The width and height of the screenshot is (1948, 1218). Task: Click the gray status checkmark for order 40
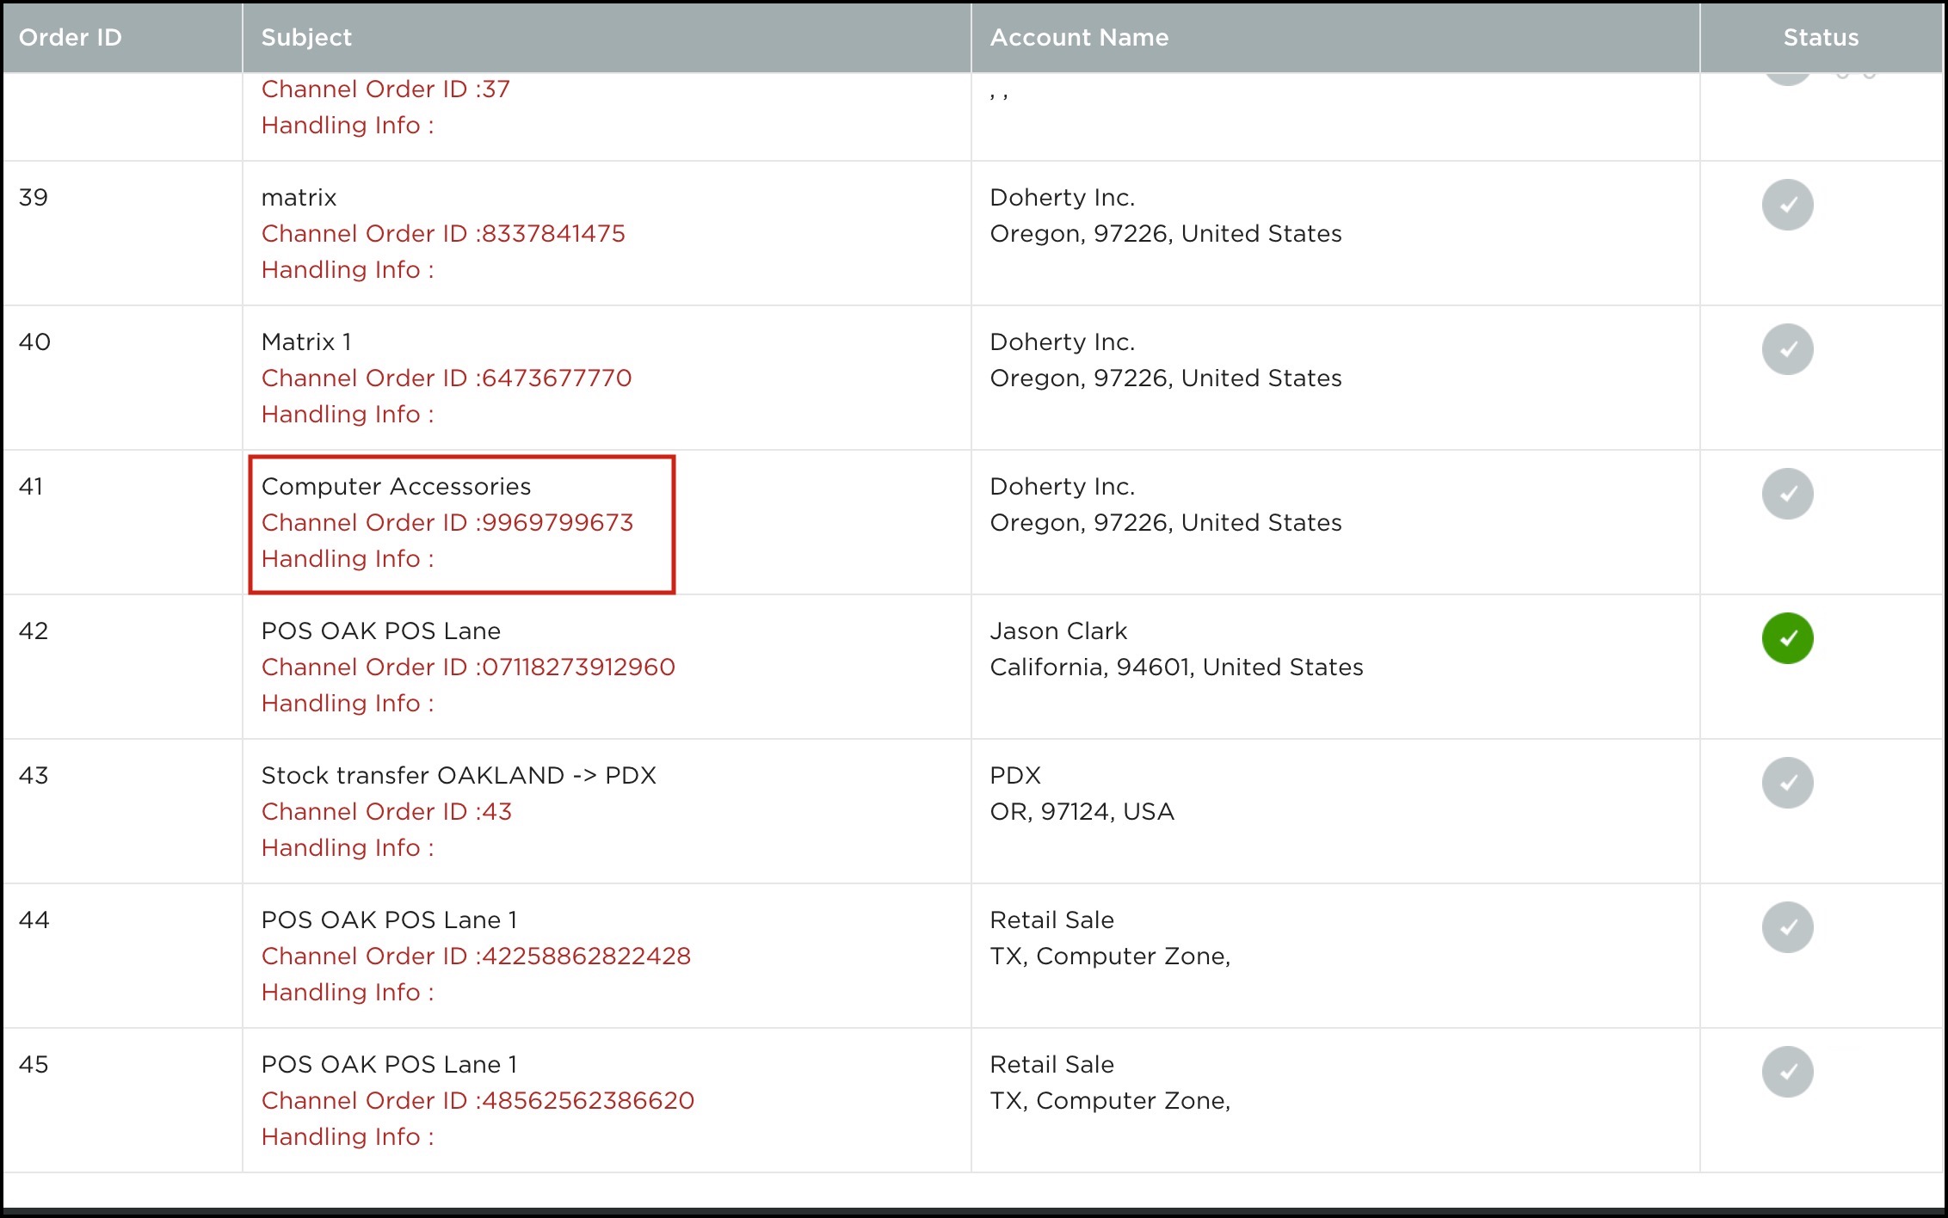click(x=1787, y=349)
